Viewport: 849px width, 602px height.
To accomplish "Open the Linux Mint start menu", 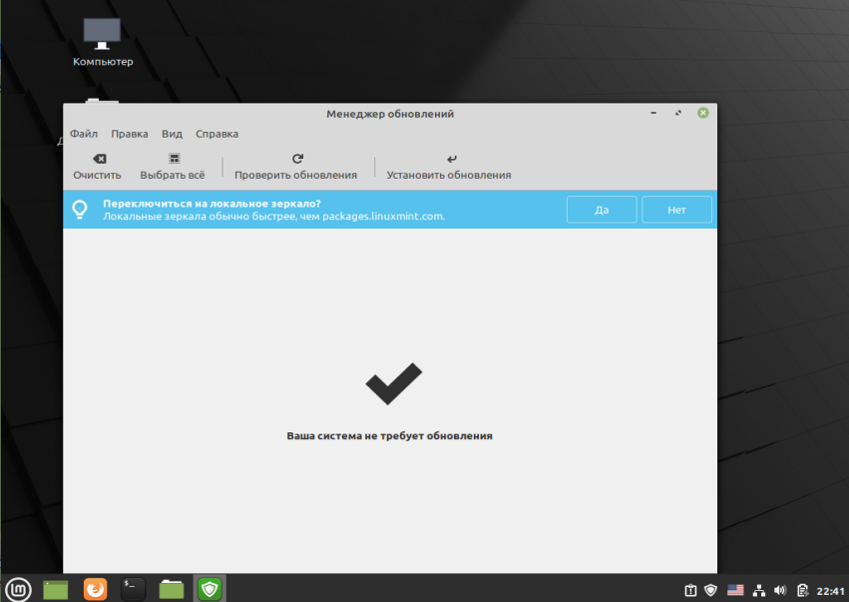I will pyautogui.click(x=18, y=589).
